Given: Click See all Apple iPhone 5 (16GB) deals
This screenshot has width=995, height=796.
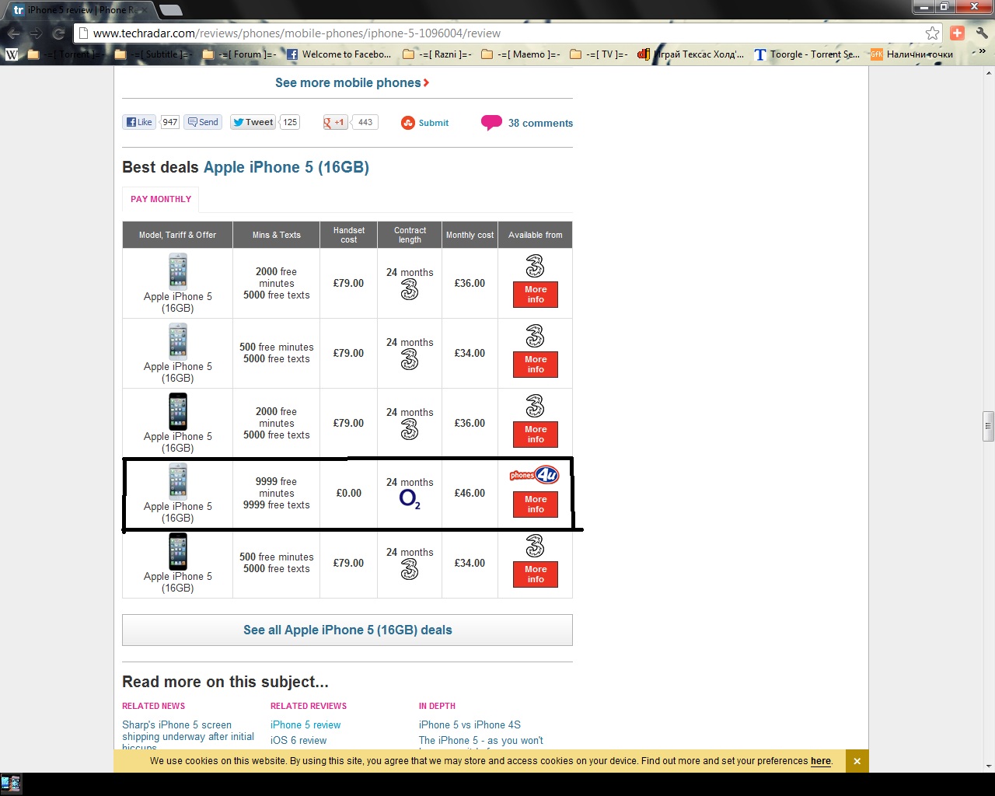Looking at the screenshot, I should pyautogui.click(x=347, y=630).
